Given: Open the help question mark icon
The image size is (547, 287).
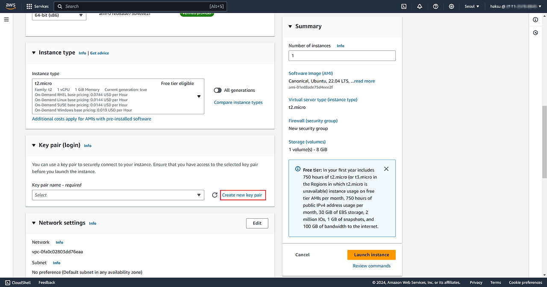Looking at the screenshot, I should (435, 6).
